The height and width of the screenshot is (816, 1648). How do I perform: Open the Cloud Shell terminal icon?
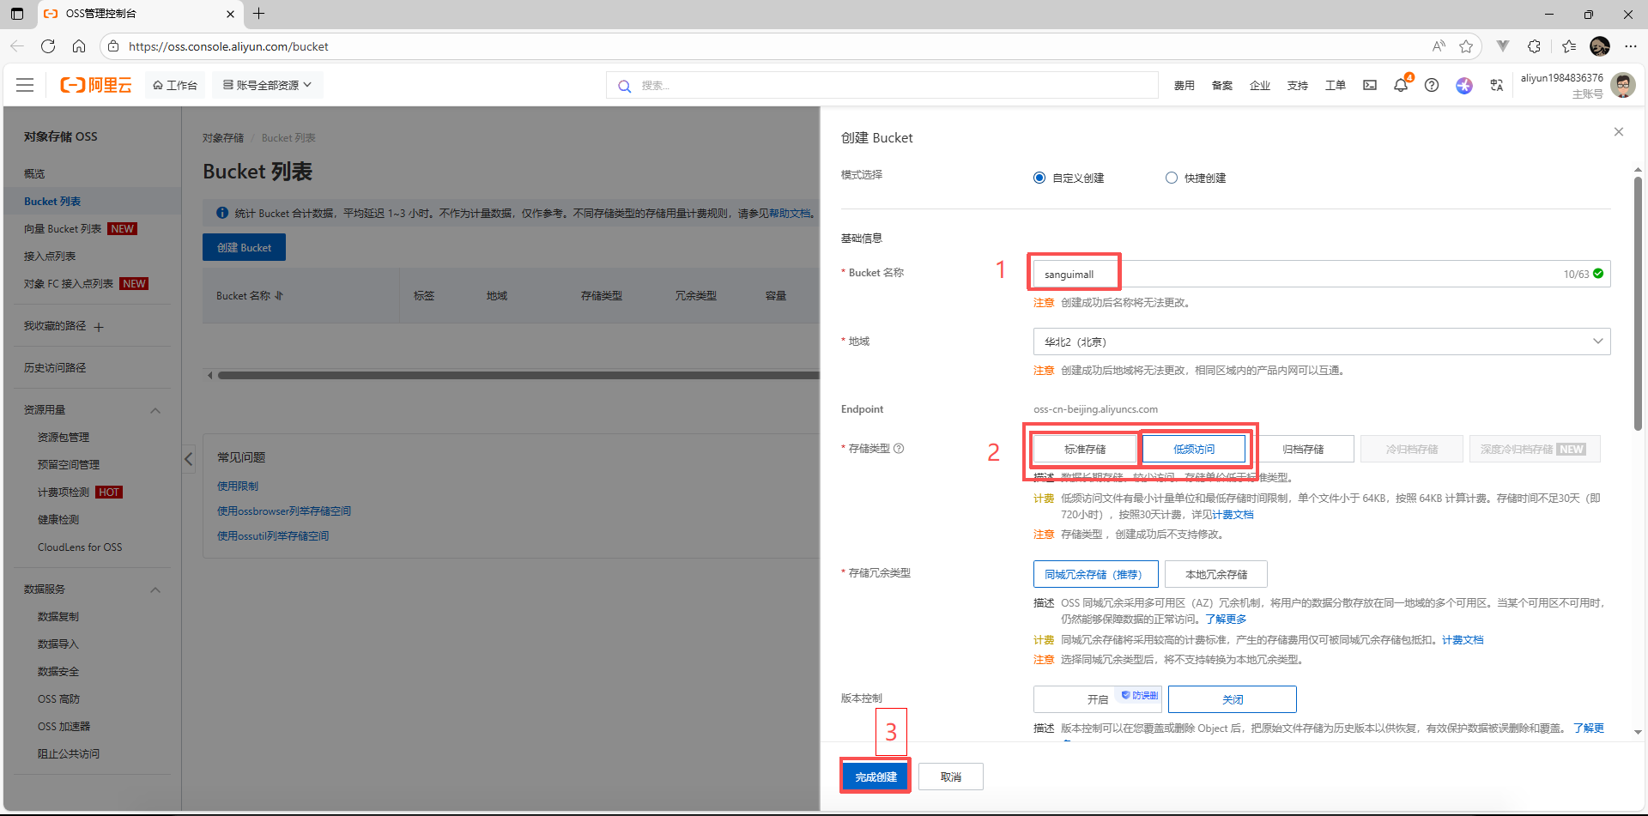click(1370, 85)
